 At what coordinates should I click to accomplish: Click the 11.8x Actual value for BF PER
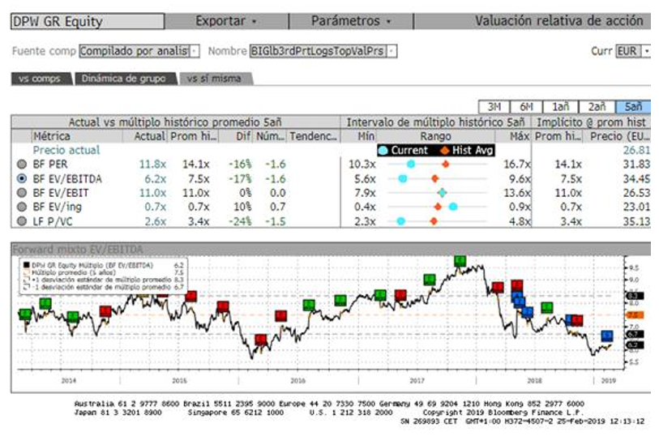pos(152,165)
